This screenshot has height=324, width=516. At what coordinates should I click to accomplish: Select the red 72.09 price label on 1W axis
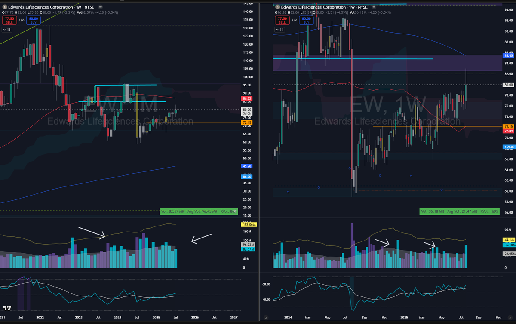(508, 131)
